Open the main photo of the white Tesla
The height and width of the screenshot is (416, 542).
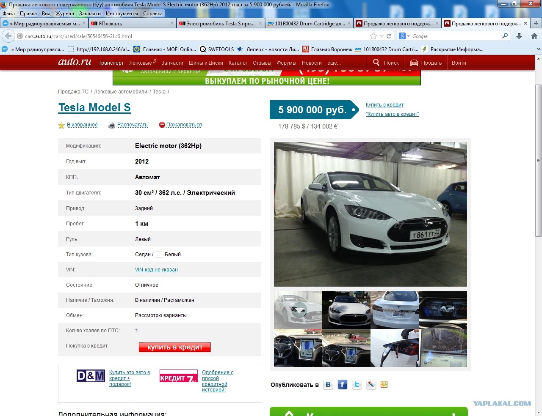(x=371, y=214)
